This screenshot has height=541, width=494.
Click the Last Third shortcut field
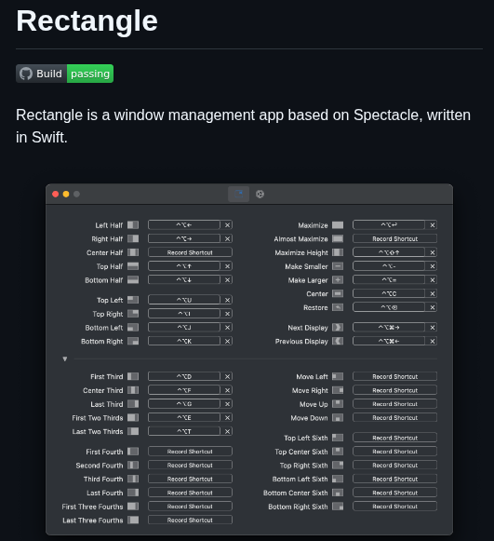184,404
